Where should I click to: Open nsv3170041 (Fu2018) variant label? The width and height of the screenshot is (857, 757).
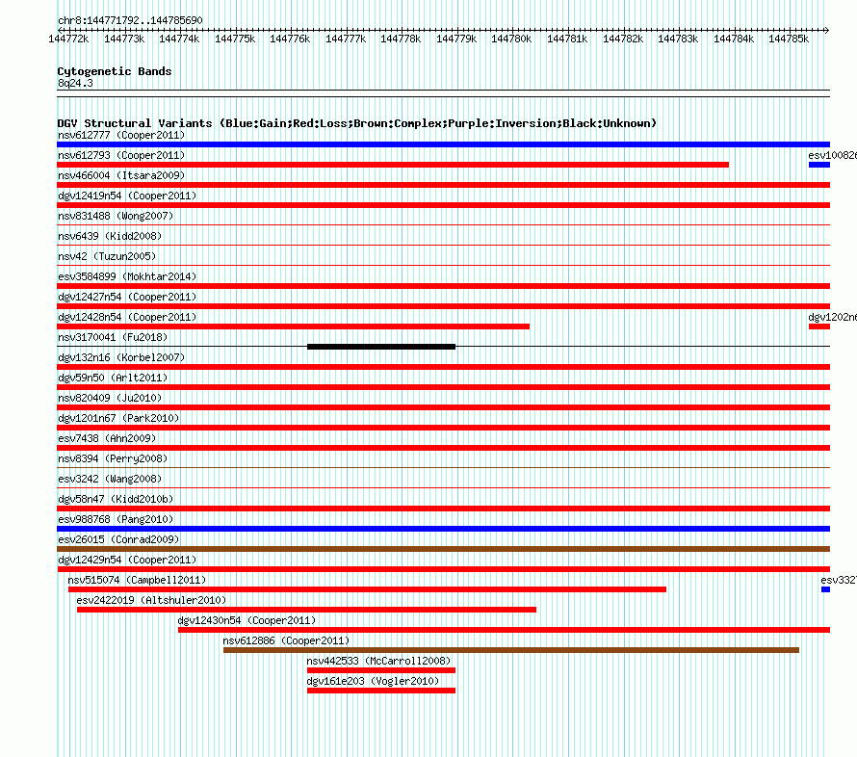[x=113, y=337]
